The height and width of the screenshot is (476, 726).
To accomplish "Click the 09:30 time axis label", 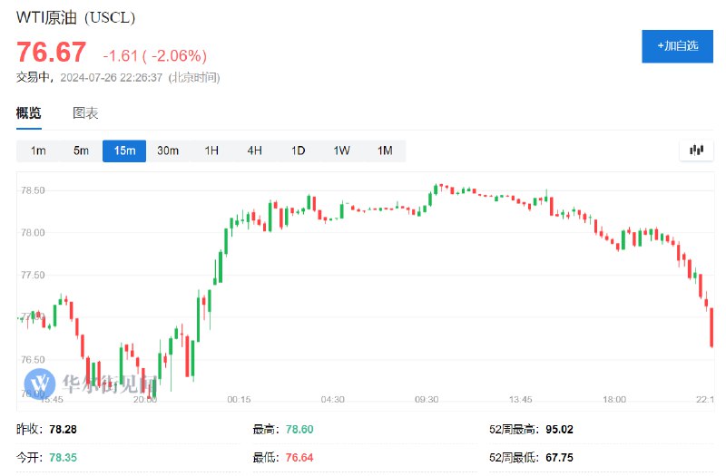I will point(427,399).
